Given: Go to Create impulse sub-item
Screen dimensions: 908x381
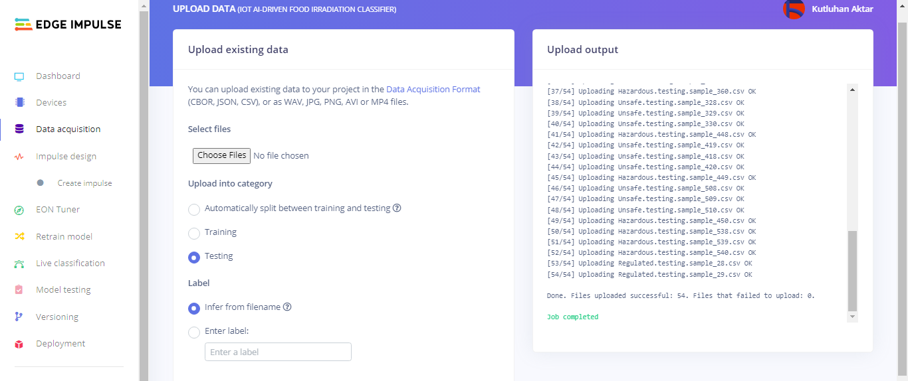Looking at the screenshot, I should point(84,183).
